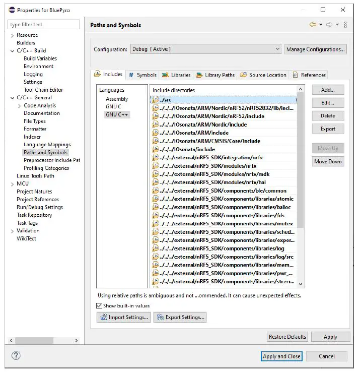
Task: Click the back navigation arrow icon
Action: tap(313, 25)
